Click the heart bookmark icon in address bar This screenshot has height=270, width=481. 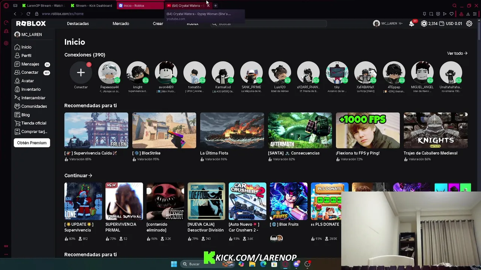[451, 14]
